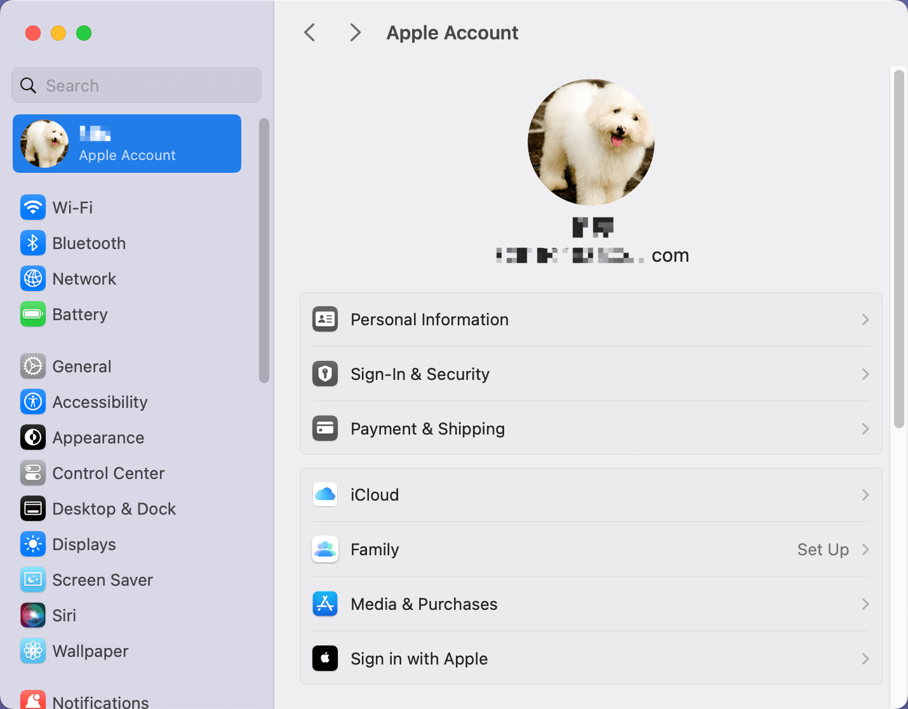
Task: Click the main pane vertical scrollbar
Action: tap(898, 249)
